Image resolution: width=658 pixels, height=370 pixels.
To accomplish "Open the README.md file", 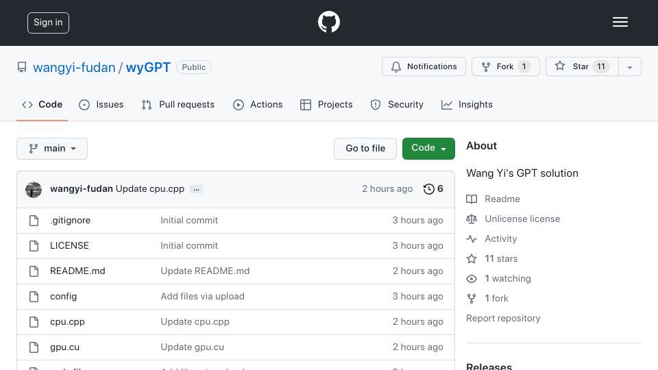I will click(x=77, y=271).
